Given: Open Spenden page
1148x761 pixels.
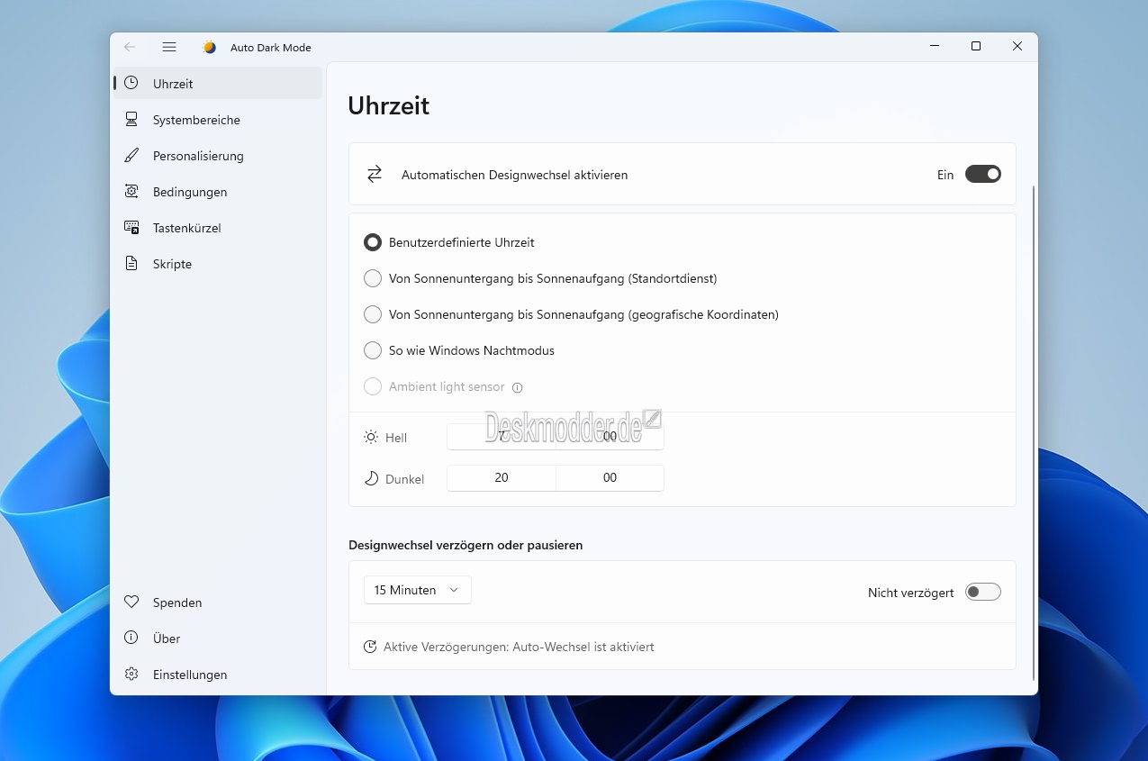Looking at the screenshot, I should pos(218,602).
